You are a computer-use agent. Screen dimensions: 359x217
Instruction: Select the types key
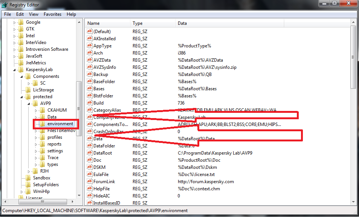point(53,164)
